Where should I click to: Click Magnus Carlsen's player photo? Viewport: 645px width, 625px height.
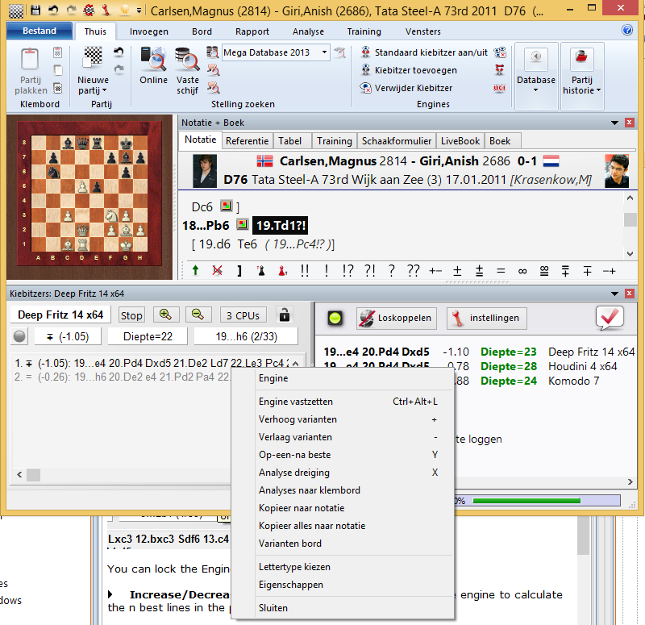[205, 170]
